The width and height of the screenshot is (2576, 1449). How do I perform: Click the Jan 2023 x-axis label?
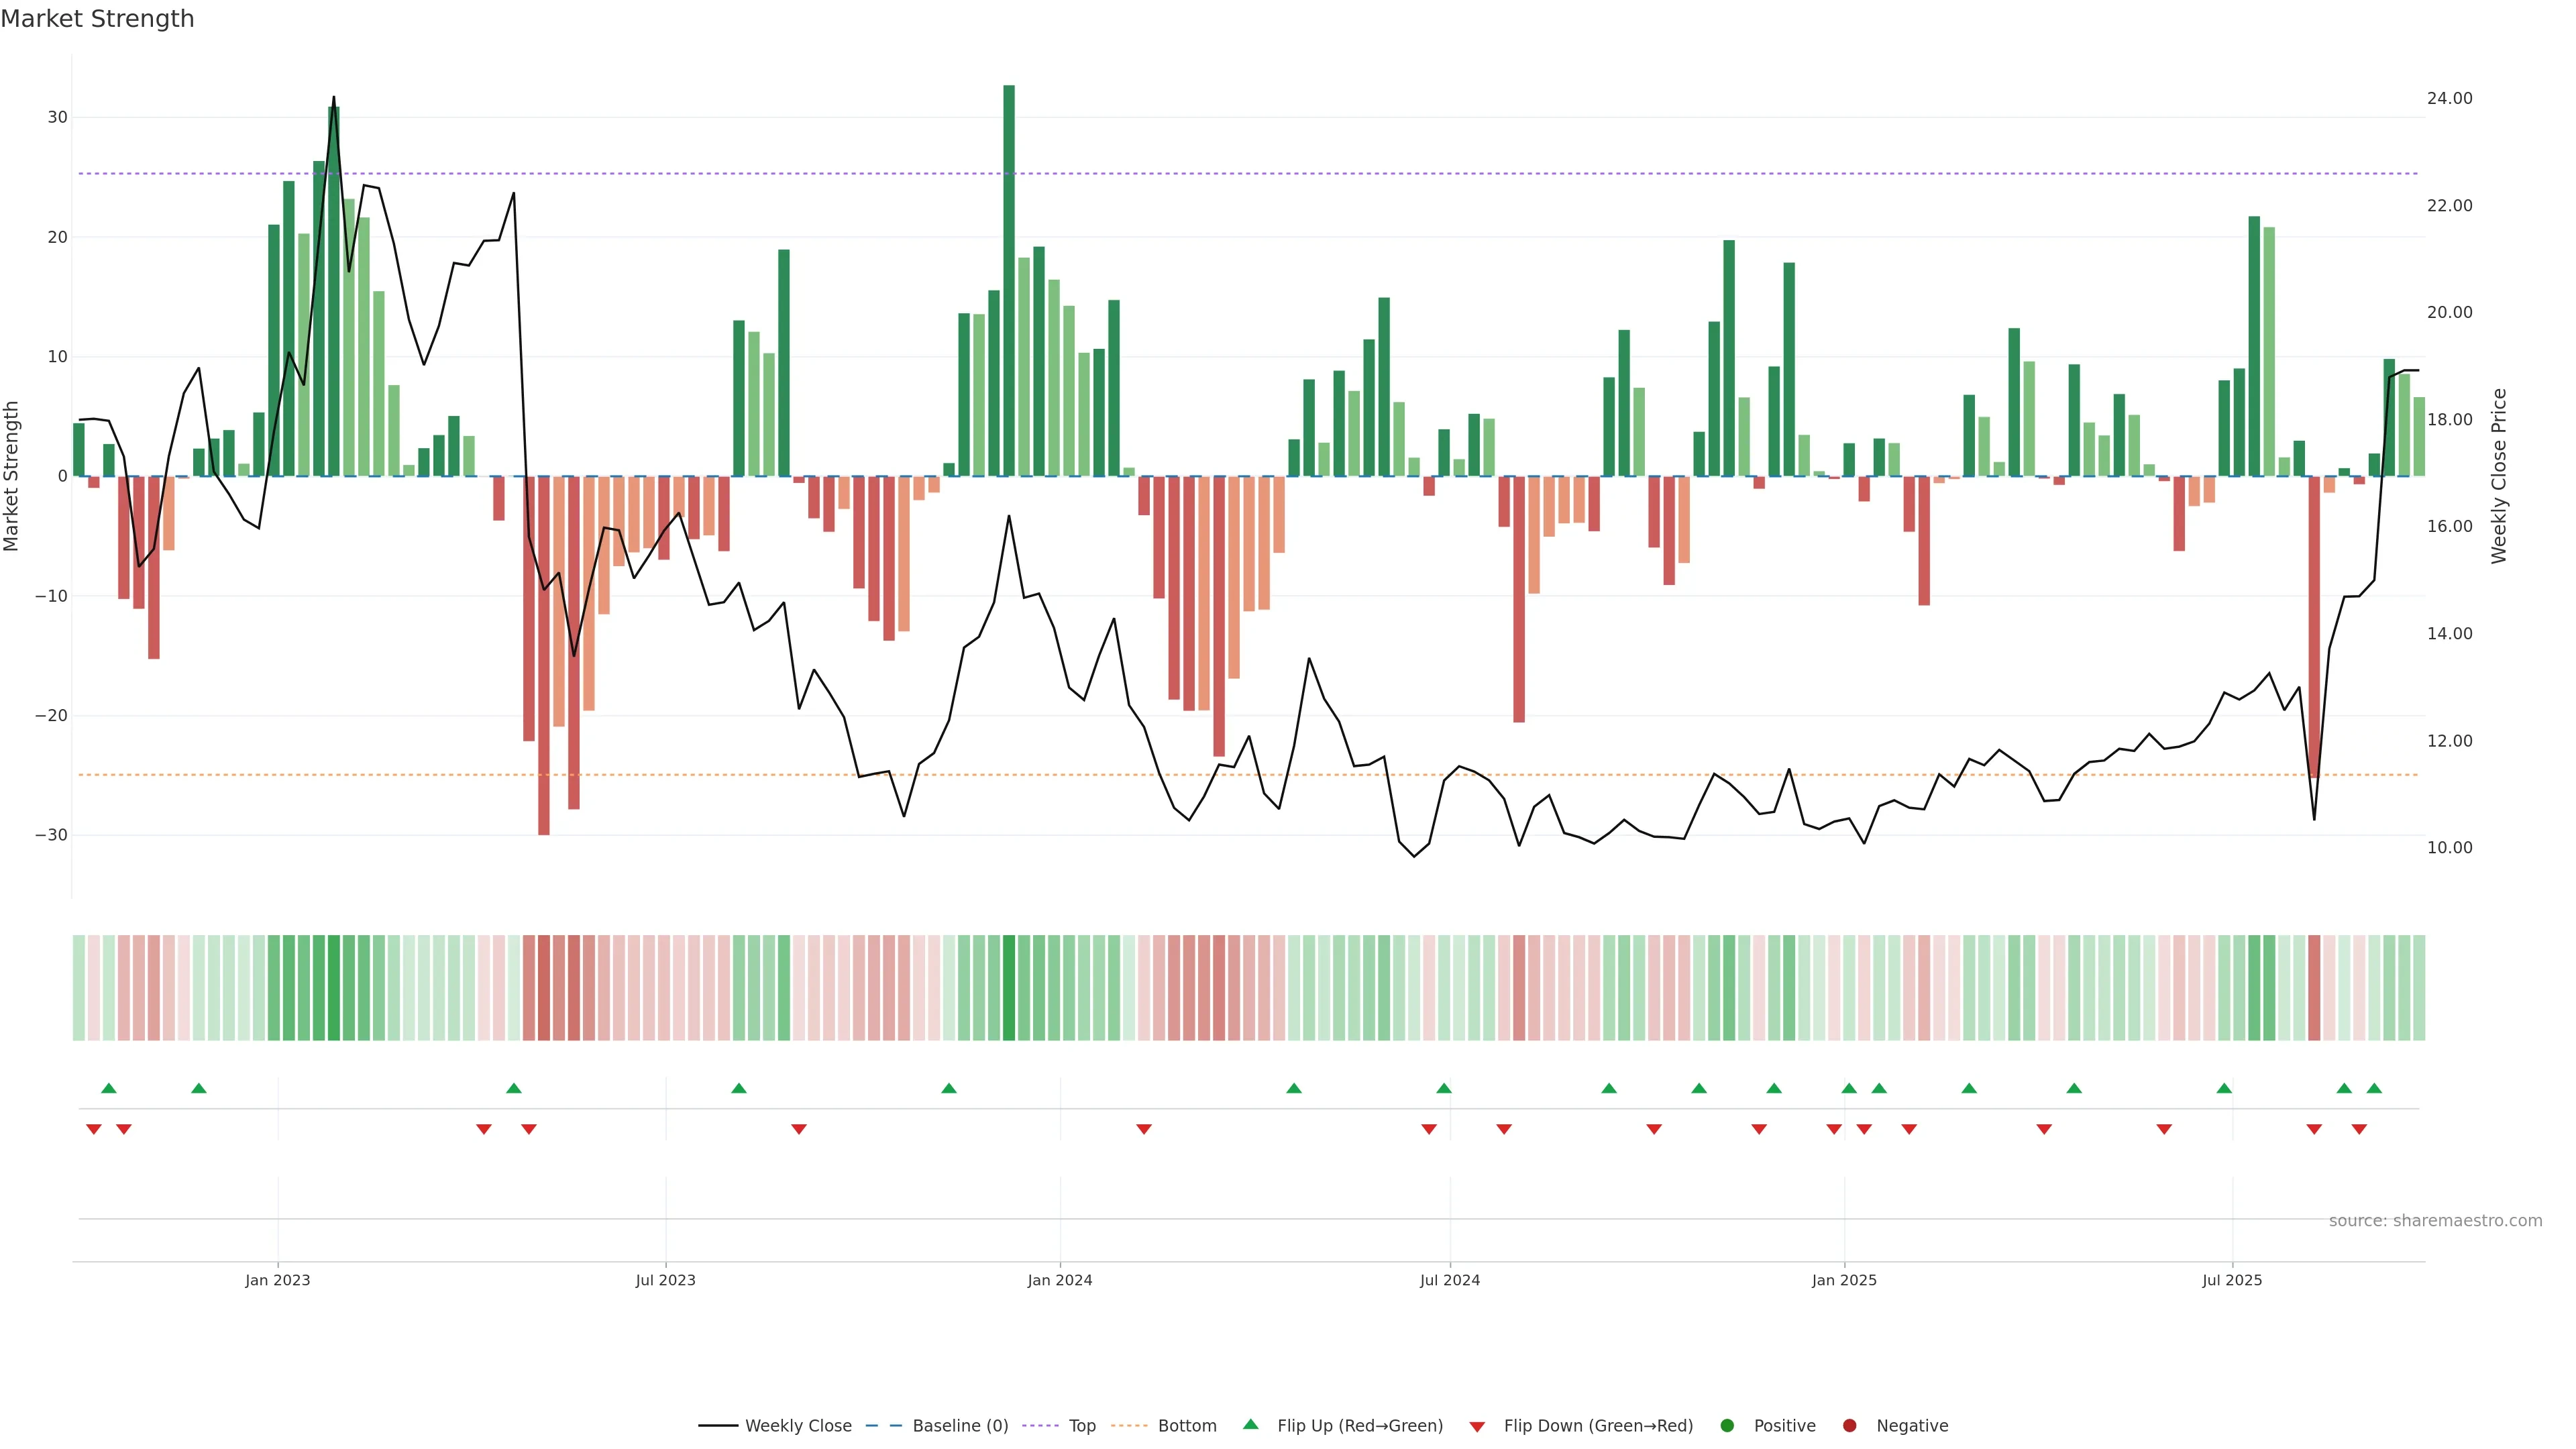pos(278,1280)
